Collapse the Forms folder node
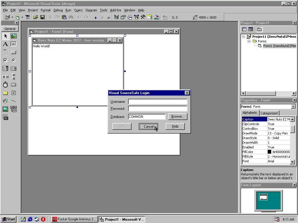The width and height of the screenshot is (298, 223). pos(249,41)
